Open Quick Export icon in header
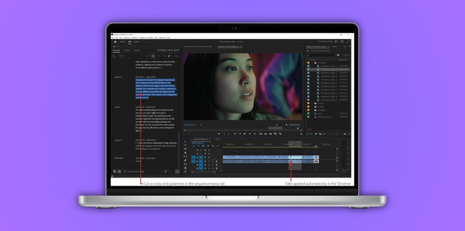This screenshot has height=231, width=465. tap(342, 41)
